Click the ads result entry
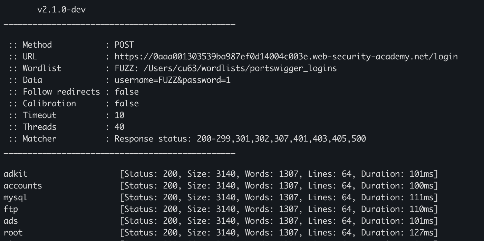484x241 pixels. pyautogui.click(x=11, y=221)
